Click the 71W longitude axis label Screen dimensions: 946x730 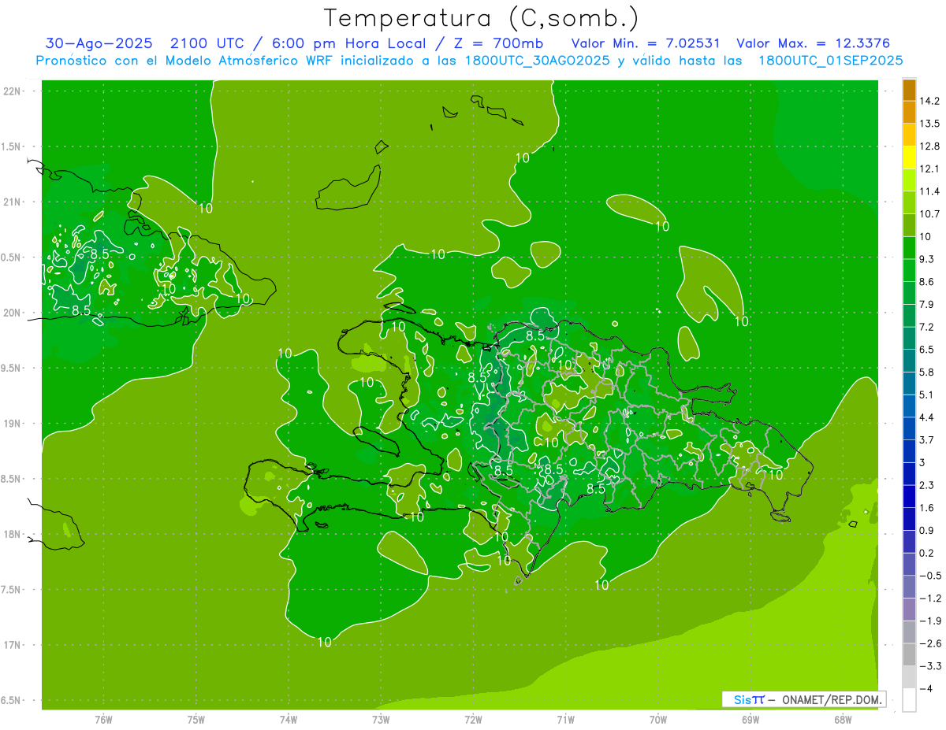coord(565,719)
